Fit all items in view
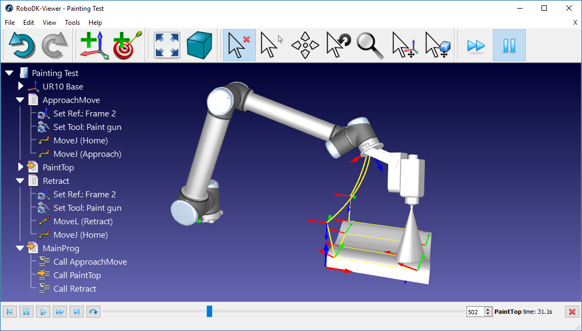Viewport: 582px width, 331px height. click(x=167, y=45)
